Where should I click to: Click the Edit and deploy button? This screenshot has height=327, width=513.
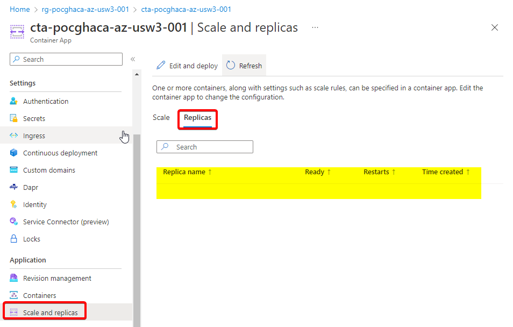pyautogui.click(x=187, y=66)
